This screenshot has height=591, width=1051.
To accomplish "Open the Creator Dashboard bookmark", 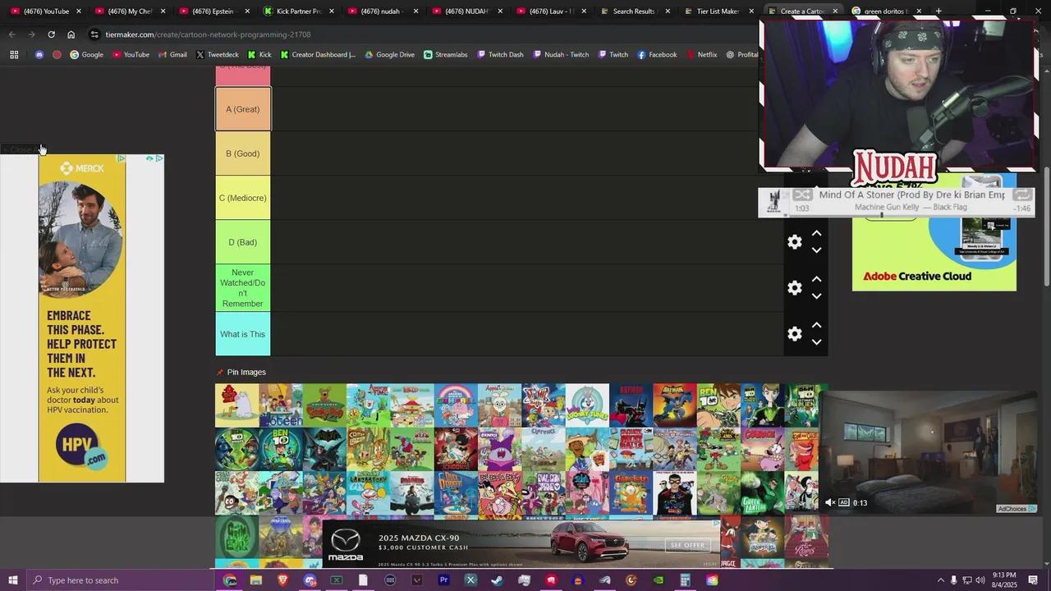I will pos(318,55).
